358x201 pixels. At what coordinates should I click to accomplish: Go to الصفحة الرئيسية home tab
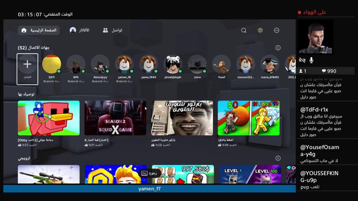[x=39, y=30]
